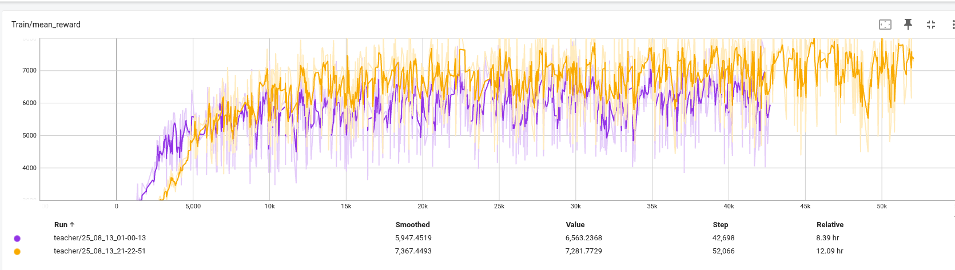Click smoothed value 5,947.4519
This screenshot has width=955, height=270.
(x=413, y=238)
